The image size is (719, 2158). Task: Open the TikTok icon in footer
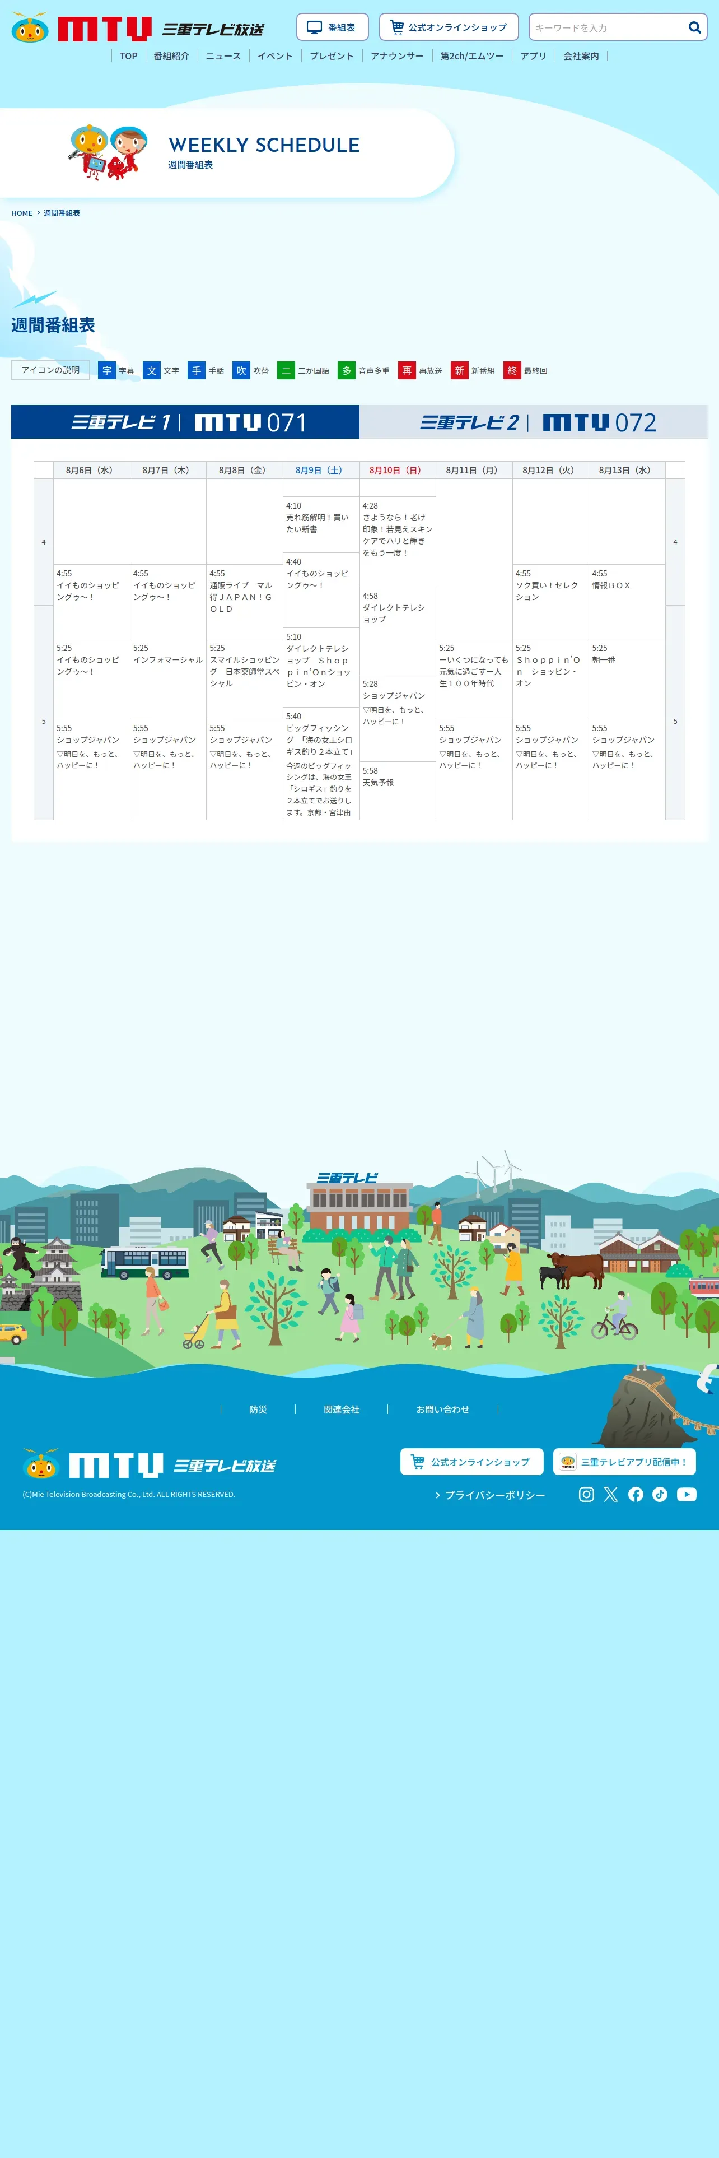pyautogui.click(x=660, y=1495)
